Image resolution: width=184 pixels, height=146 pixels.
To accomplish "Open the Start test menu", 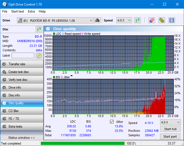I will tap(18, 11).
